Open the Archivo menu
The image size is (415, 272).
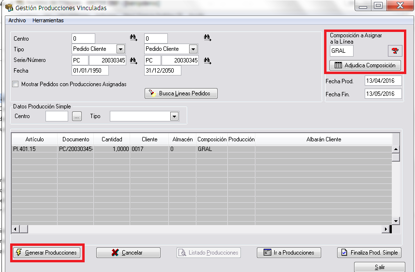[x=17, y=20]
